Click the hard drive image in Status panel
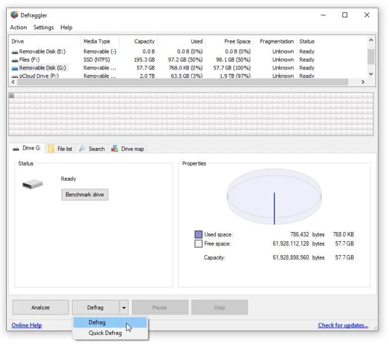This screenshot has width=389, height=345. [33, 184]
